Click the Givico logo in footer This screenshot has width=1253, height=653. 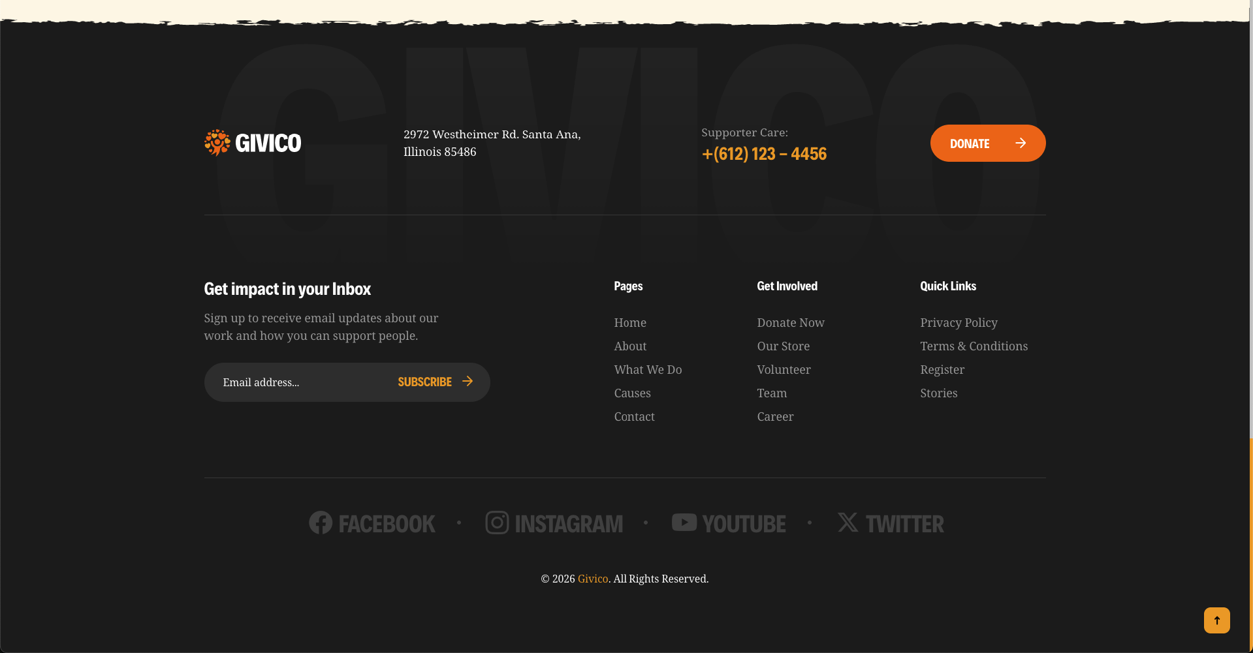(x=253, y=143)
